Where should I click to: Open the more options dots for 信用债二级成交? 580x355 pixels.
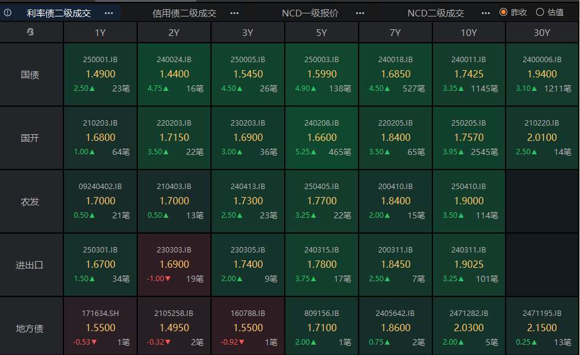[235, 13]
